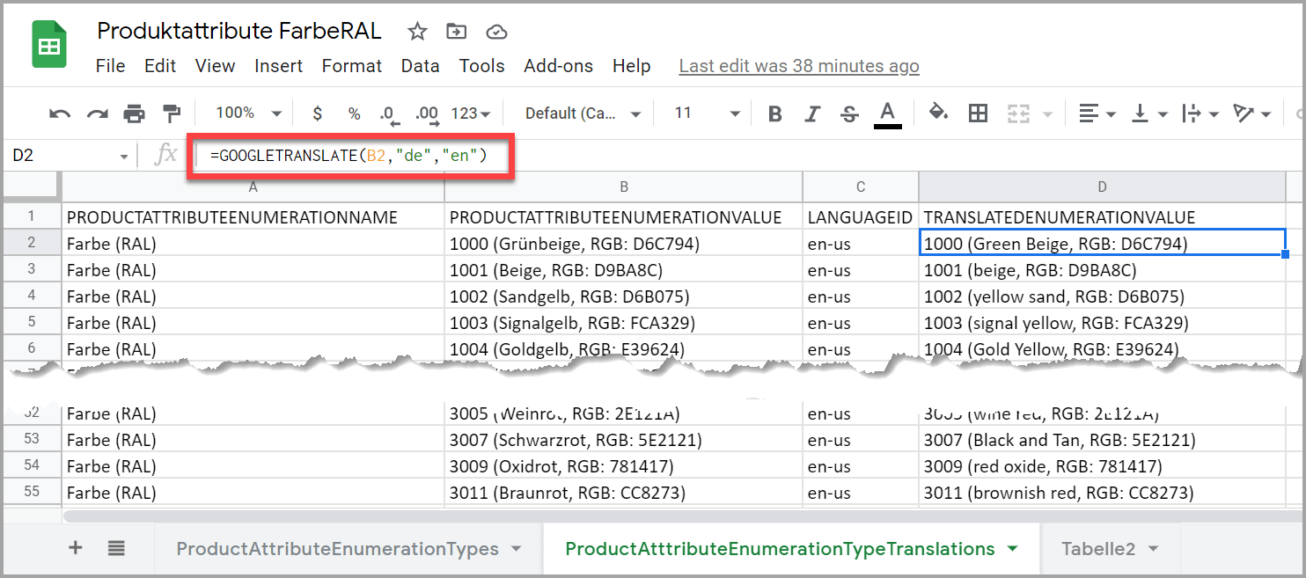Image resolution: width=1306 pixels, height=578 pixels.
Task: Open the Add-ons menu
Action: 558,66
